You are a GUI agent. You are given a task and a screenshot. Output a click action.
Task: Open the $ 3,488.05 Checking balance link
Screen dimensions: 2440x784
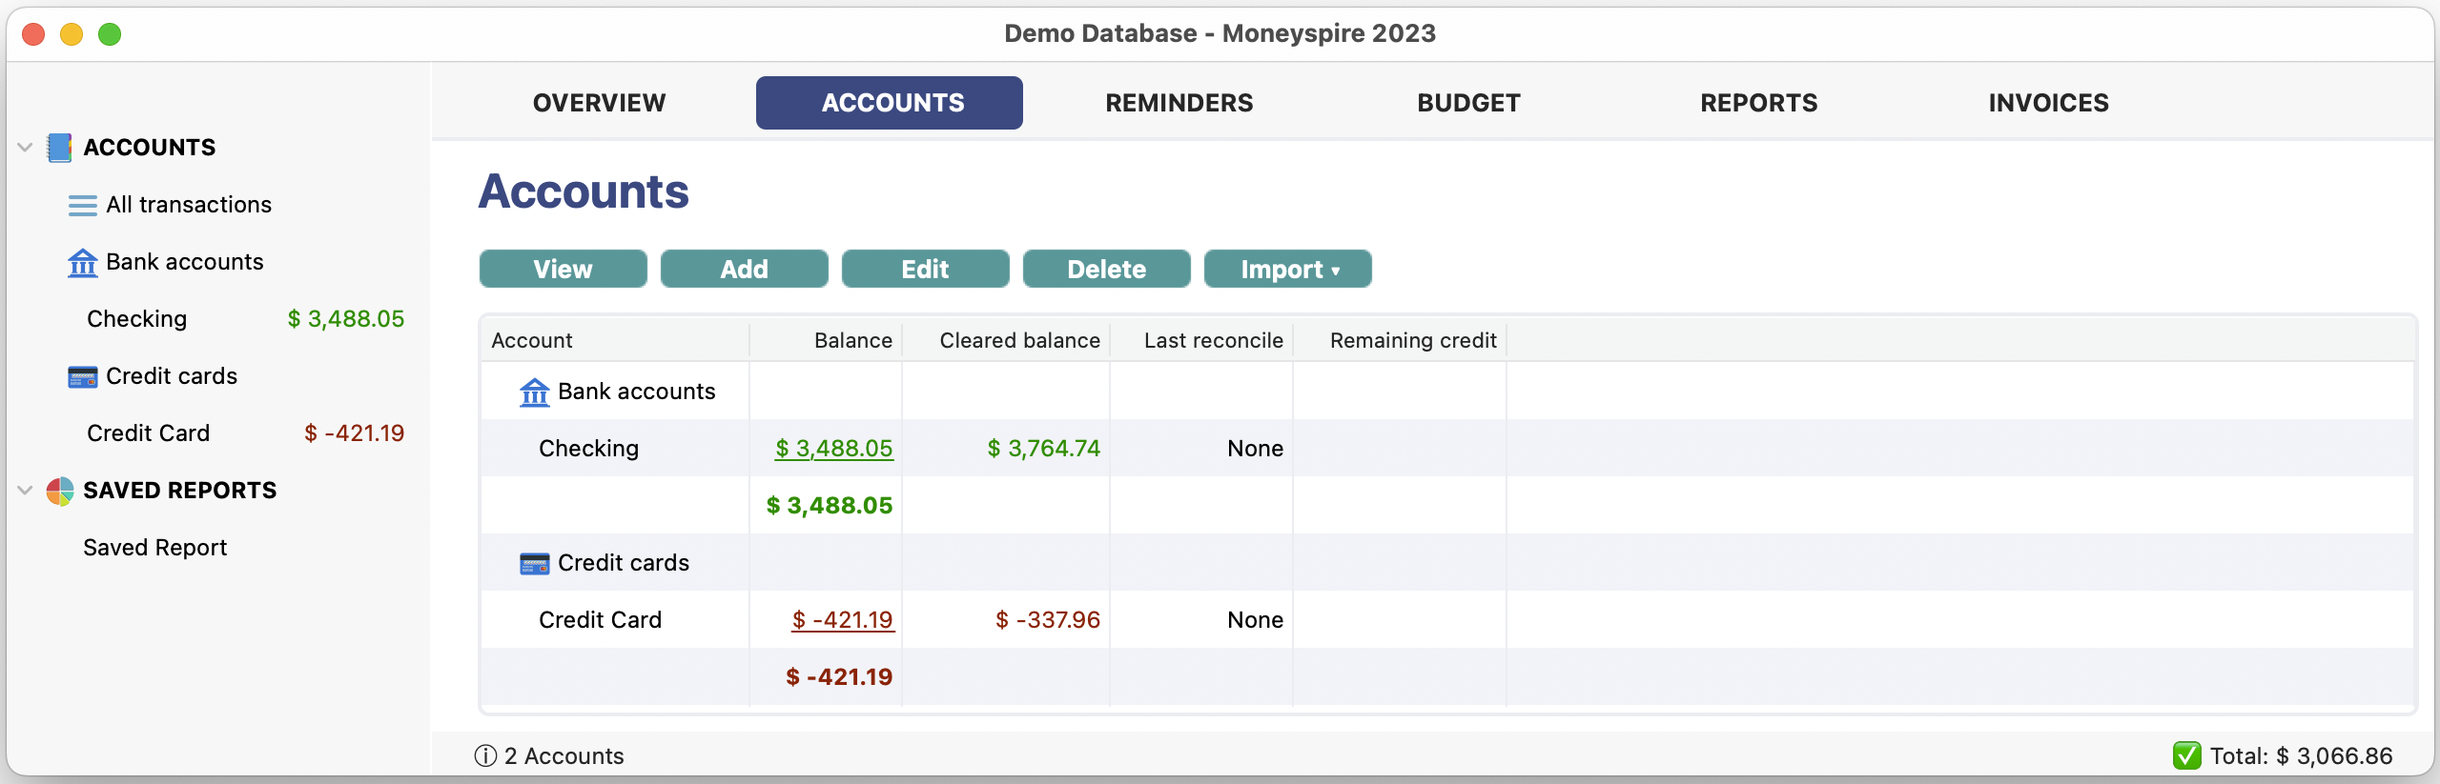point(834,449)
